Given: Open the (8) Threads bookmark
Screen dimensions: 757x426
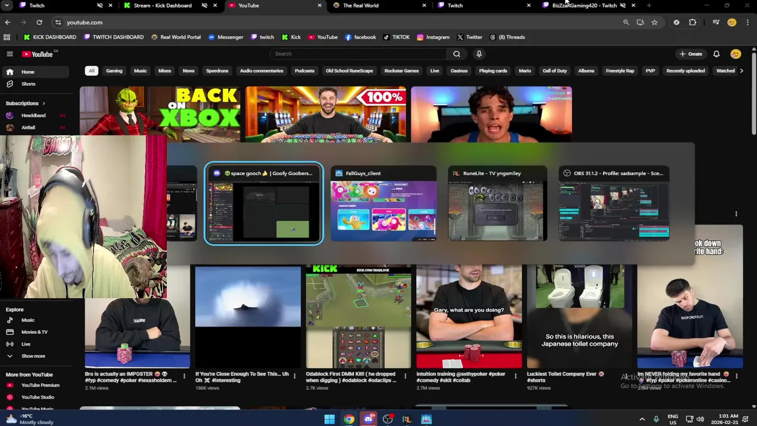Looking at the screenshot, I should tap(507, 37).
